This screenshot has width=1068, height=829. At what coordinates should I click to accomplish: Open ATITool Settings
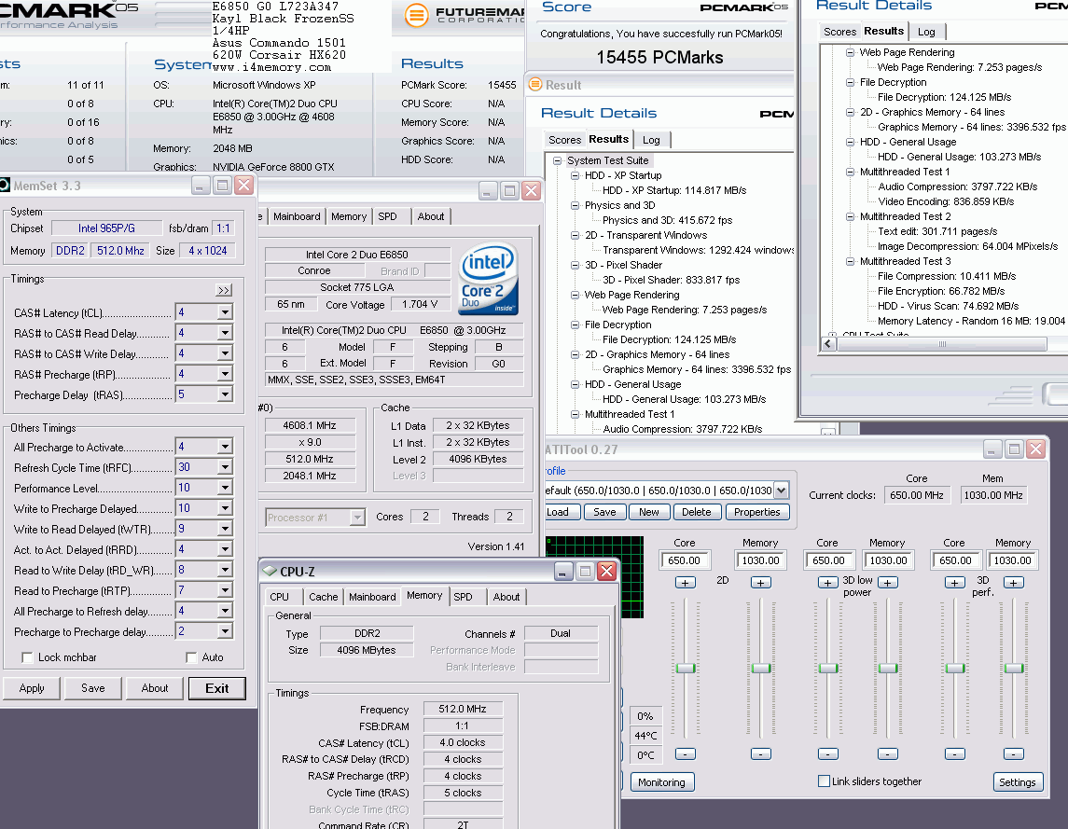tap(1018, 782)
